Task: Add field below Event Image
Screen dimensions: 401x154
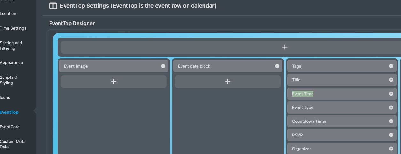Action: (x=113, y=82)
